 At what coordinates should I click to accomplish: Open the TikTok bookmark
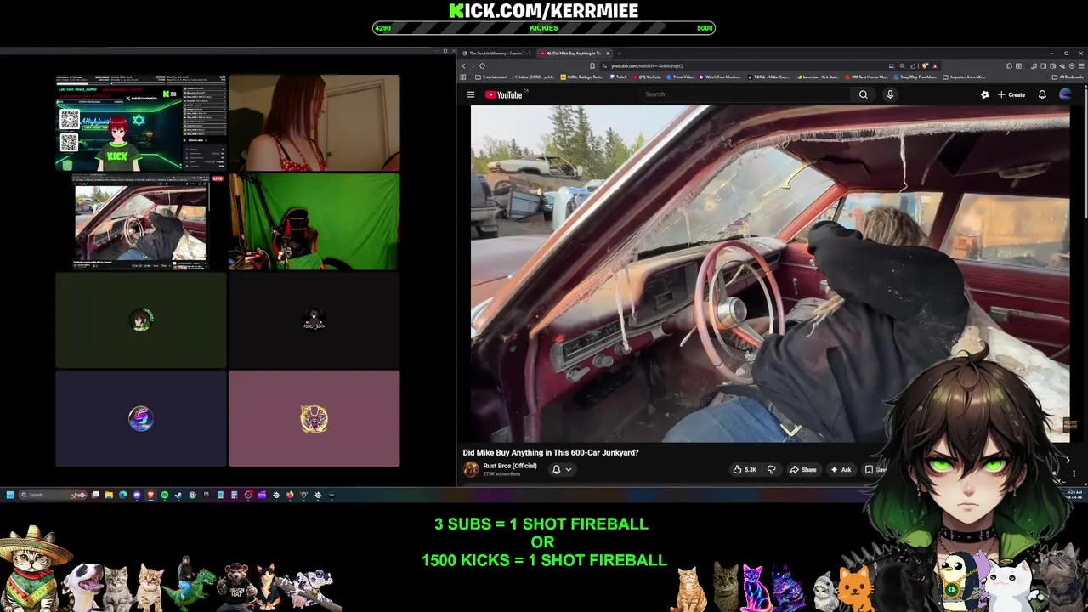(x=768, y=76)
